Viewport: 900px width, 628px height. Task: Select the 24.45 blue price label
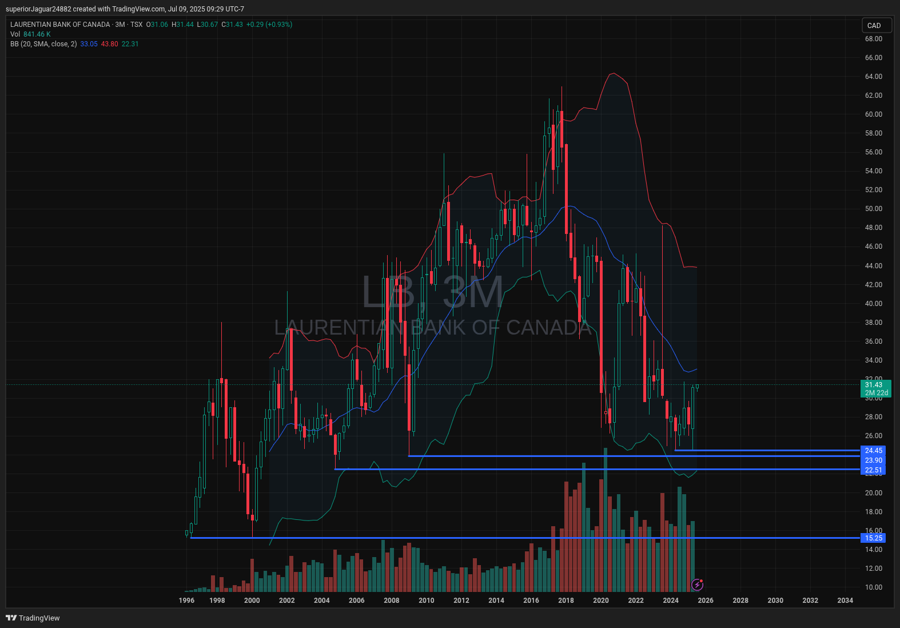coord(873,451)
